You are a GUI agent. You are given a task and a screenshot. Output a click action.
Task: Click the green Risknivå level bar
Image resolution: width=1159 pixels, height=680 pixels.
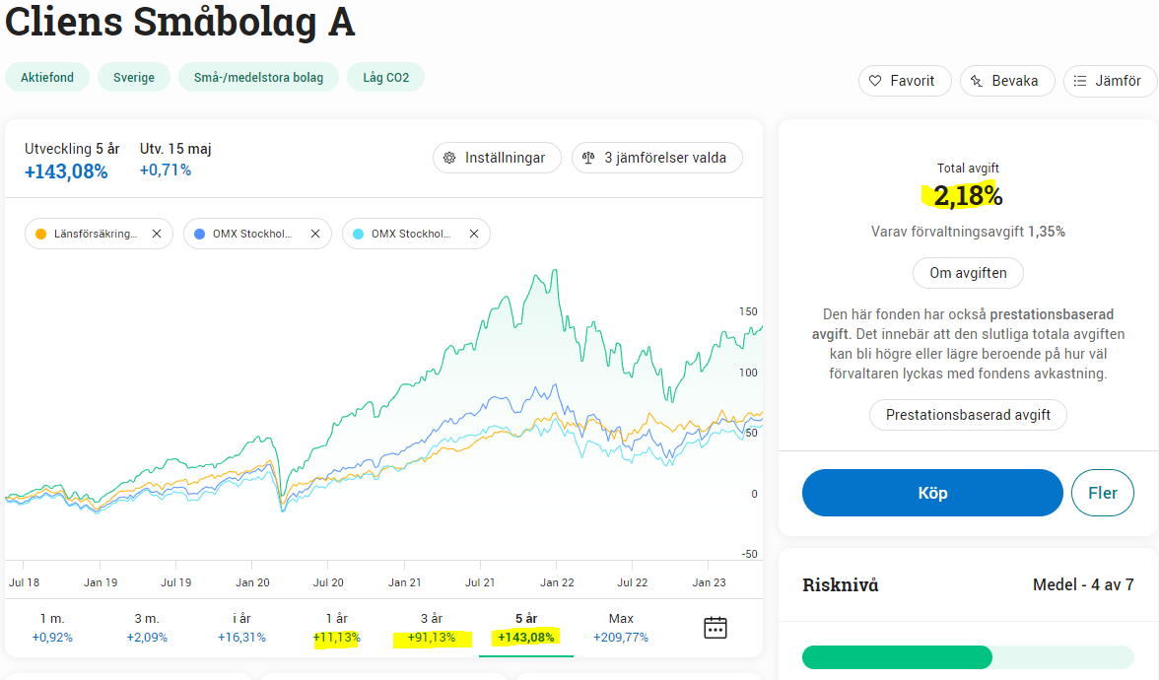click(897, 657)
